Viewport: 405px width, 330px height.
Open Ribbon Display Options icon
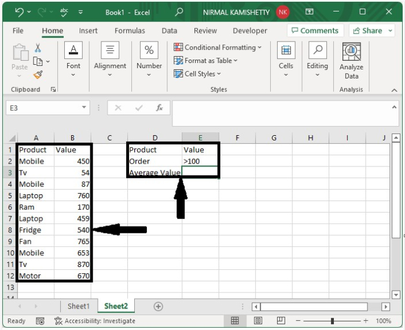click(309, 12)
